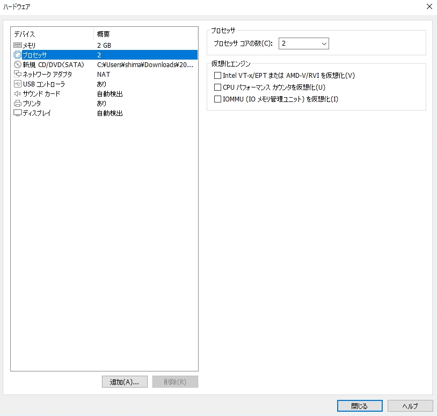The image size is (437, 416).
Task: Select the ディスプレイ row label
Action: point(37,113)
